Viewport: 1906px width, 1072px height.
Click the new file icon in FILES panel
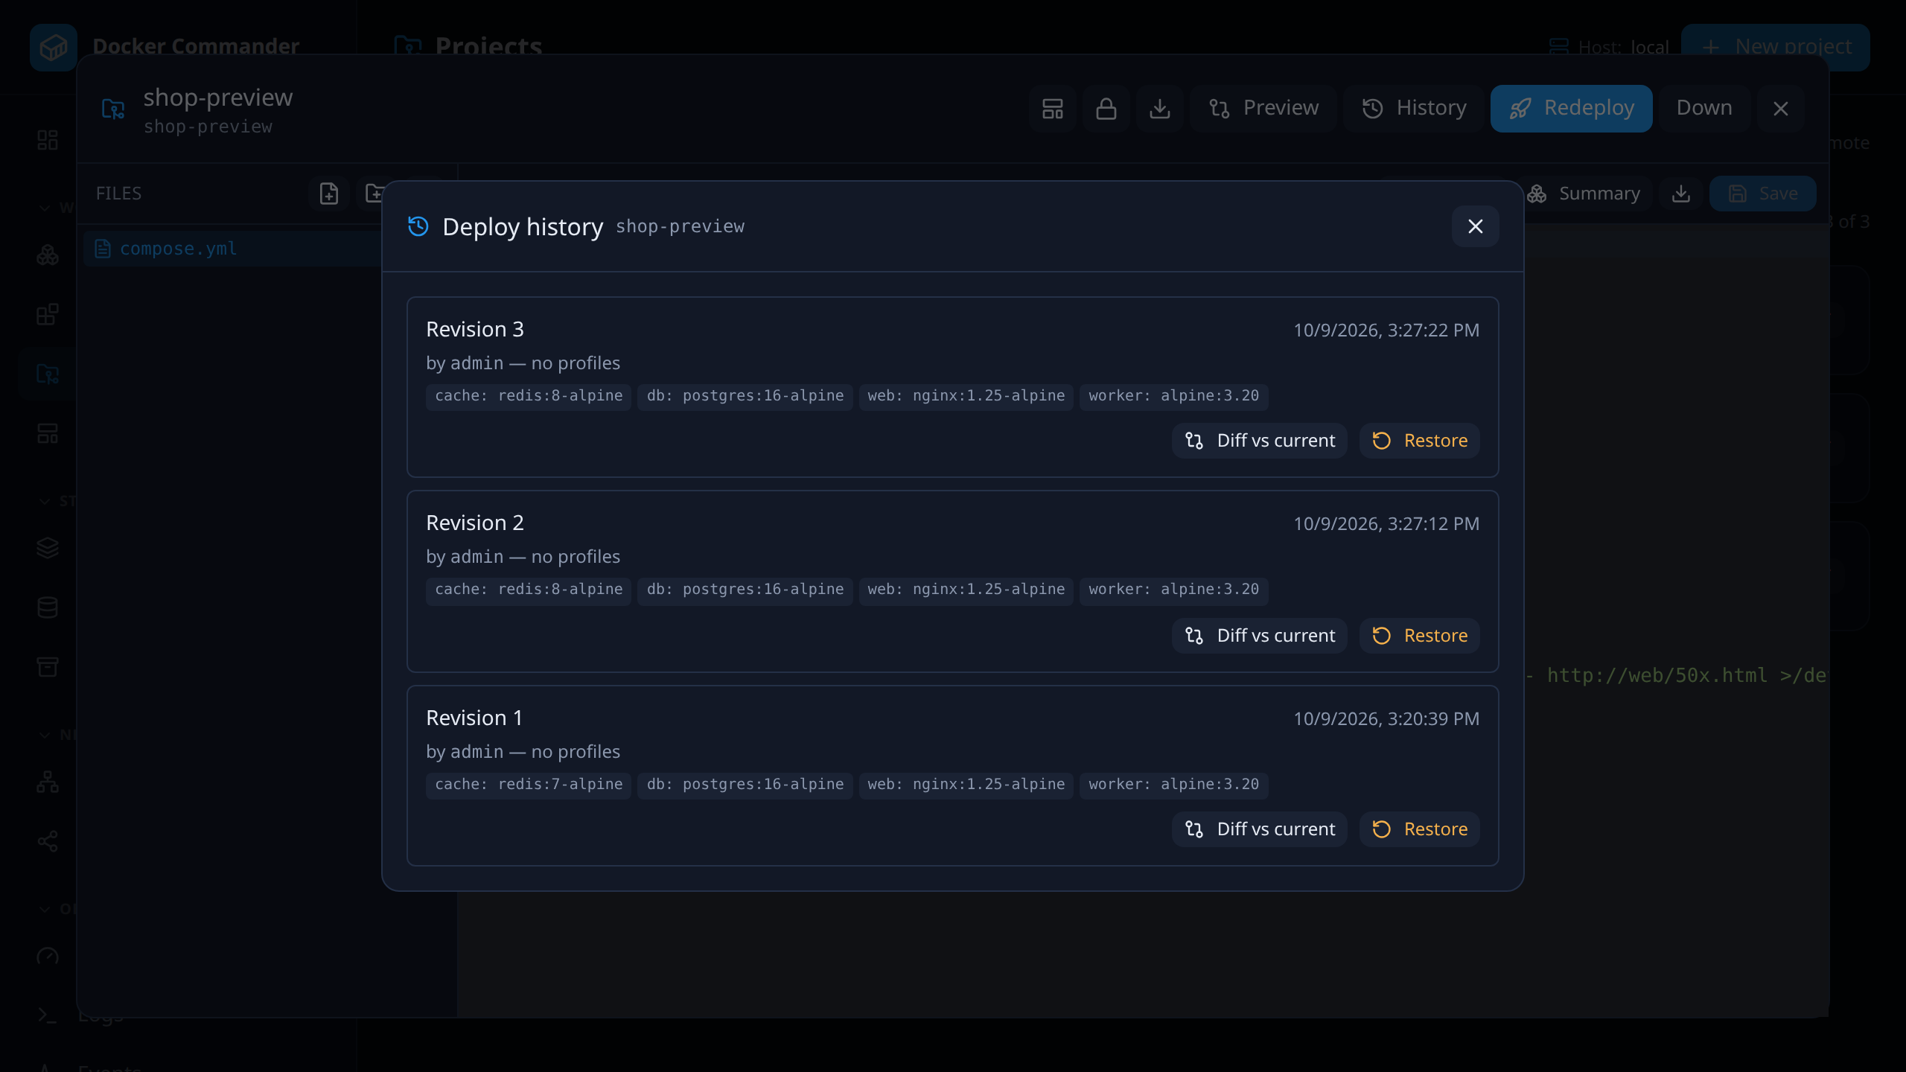pyautogui.click(x=329, y=194)
